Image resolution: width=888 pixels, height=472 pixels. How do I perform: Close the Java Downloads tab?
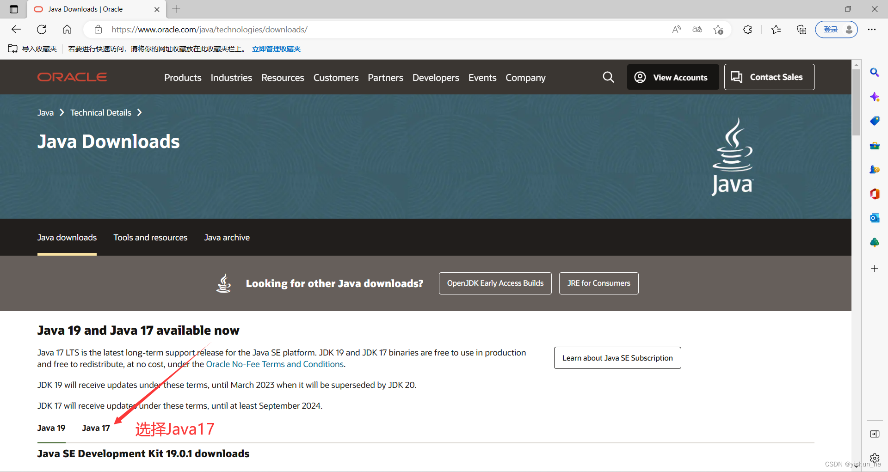point(157,9)
